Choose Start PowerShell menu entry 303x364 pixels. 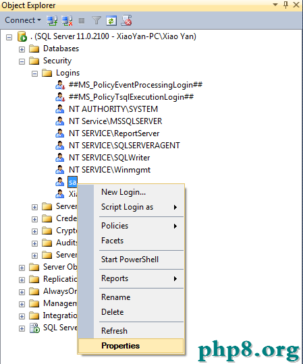(131, 260)
